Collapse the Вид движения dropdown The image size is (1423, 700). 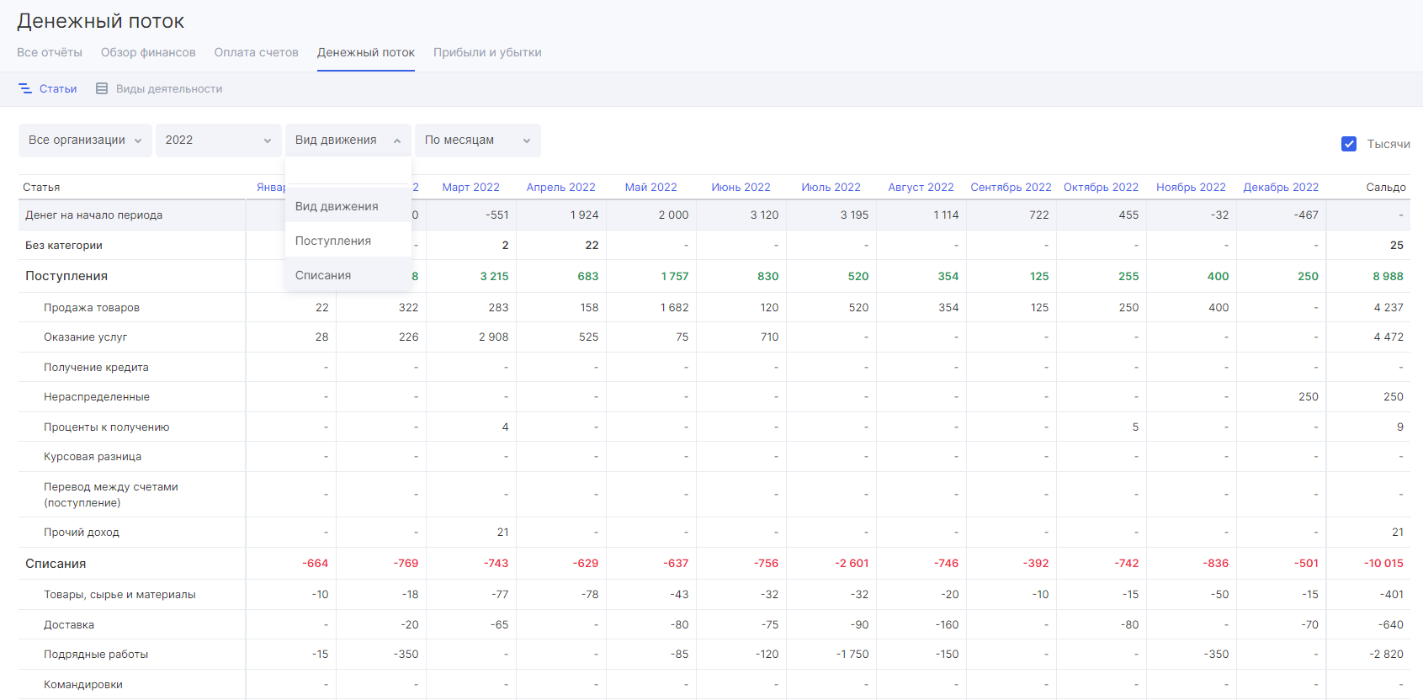(x=348, y=141)
